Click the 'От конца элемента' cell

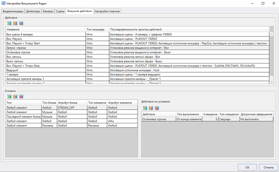pyautogui.click(x=189, y=119)
